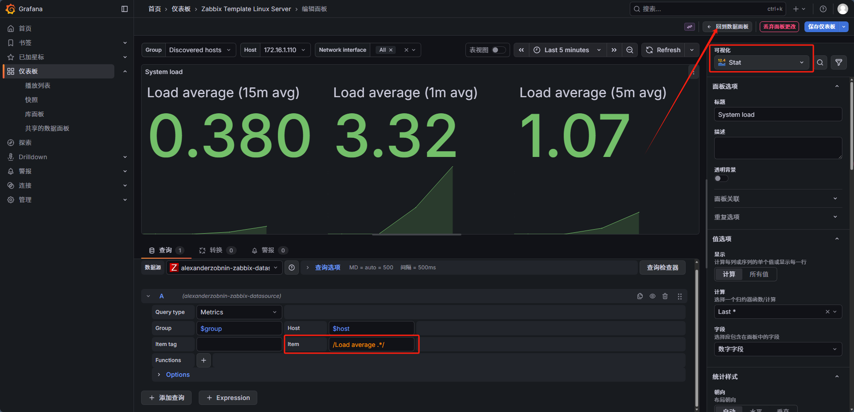
Task: Click the panel title 'System load' input
Action: (x=778, y=115)
